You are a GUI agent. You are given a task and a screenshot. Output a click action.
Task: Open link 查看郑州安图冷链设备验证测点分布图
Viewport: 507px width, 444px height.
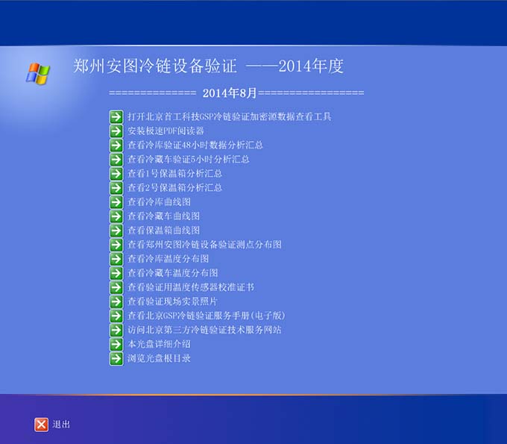point(204,245)
